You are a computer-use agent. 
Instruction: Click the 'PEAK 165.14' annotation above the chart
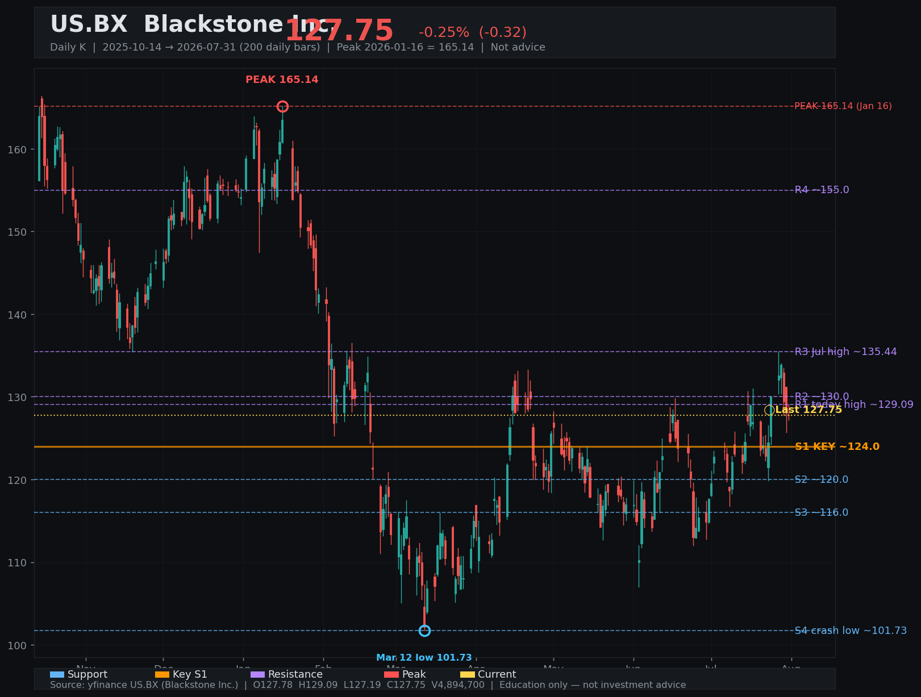282,80
